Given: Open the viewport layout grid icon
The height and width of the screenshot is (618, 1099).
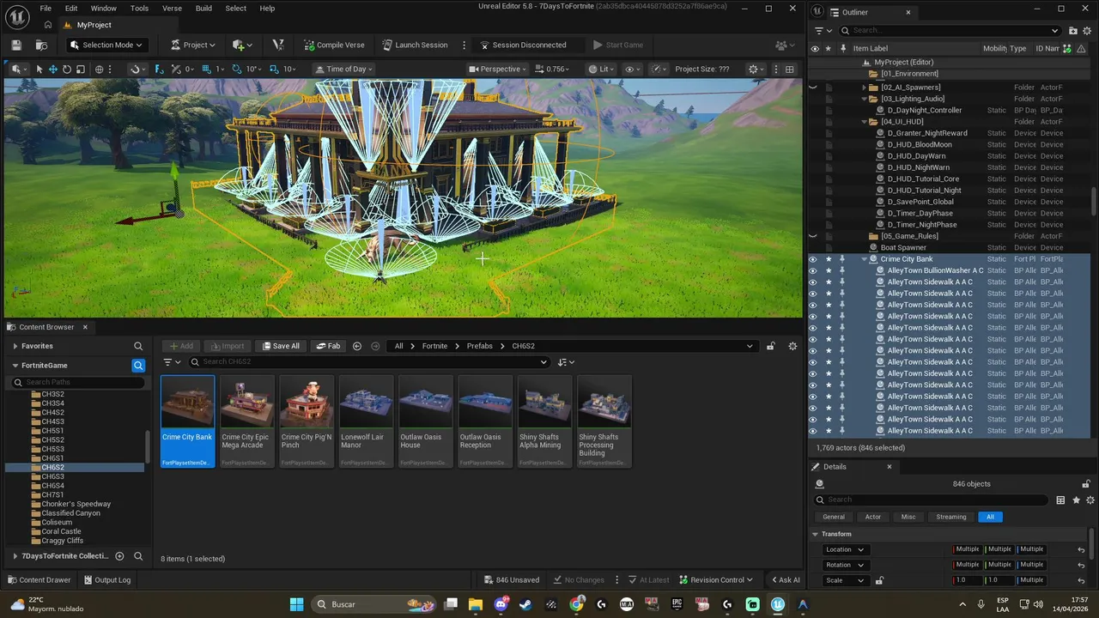Looking at the screenshot, I should [x=790, y=69].
